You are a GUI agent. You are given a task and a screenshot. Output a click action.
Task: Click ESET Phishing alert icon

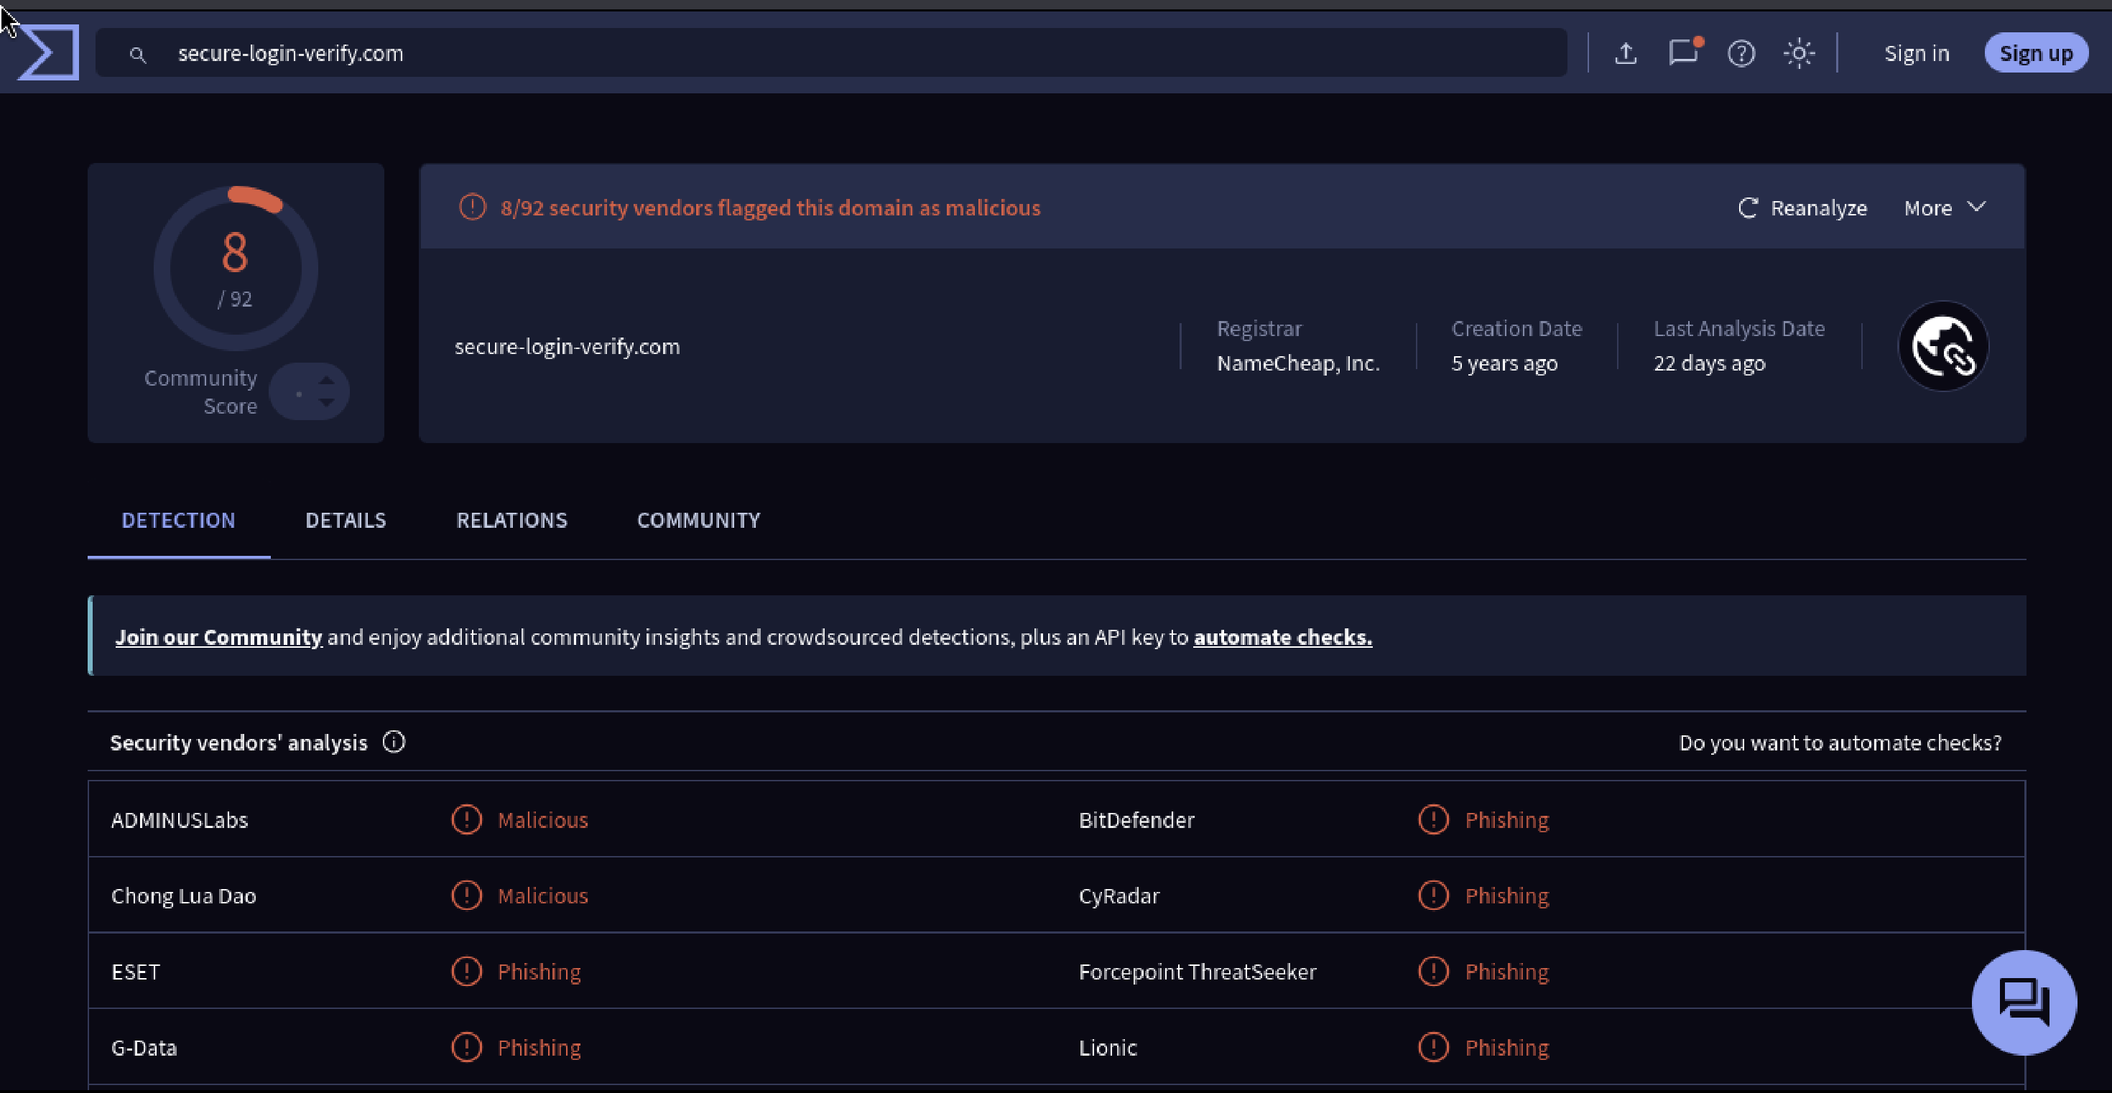coord(466,972)
